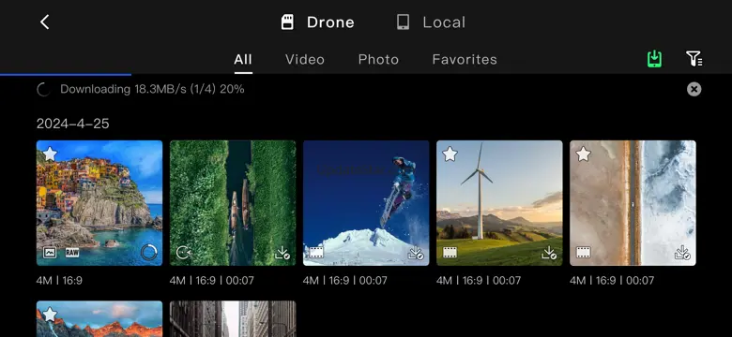Viewport: 732px width, 337px height.
Task: Go back using the top-left arrow
Action: [44, 22]
